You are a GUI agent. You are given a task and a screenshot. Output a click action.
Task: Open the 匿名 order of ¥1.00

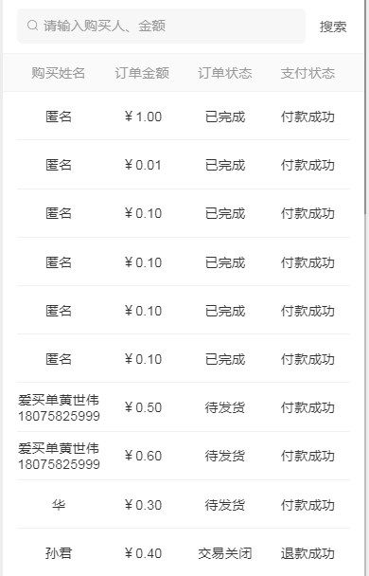pos(184,117)
